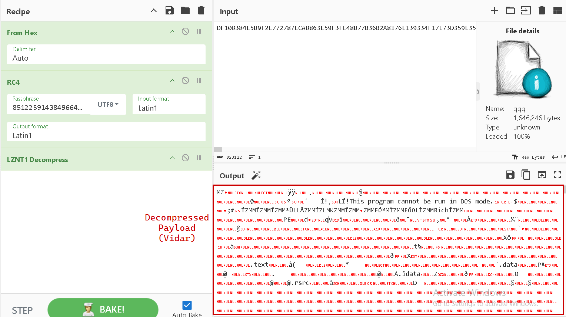Save output to file
Screen dimensions: 566x317
(510, 175)
